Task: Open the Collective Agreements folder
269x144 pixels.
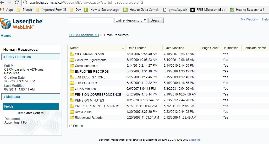Action: (91, 60)
